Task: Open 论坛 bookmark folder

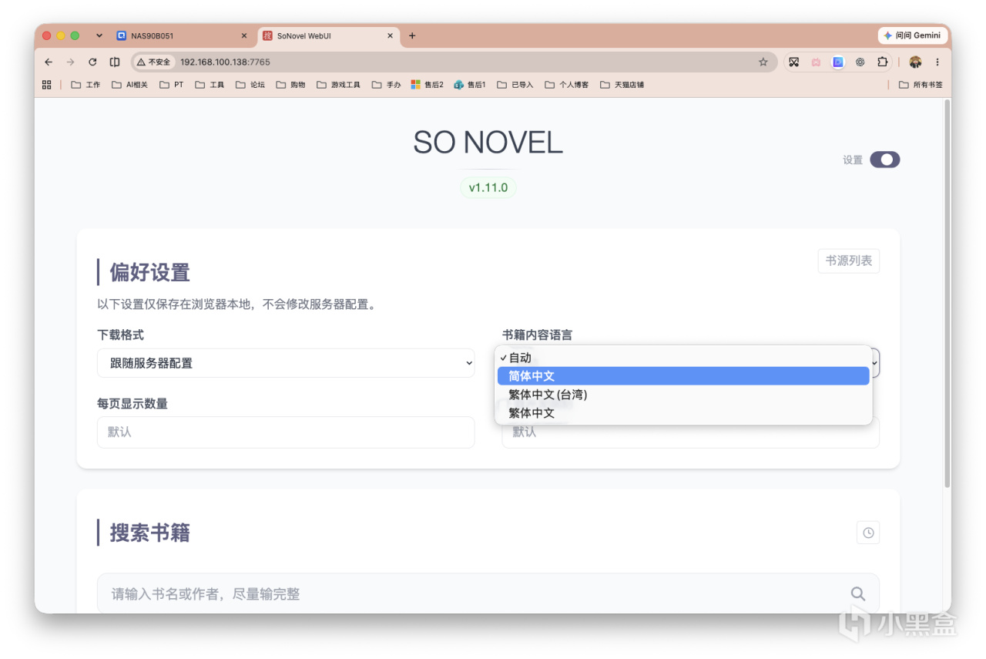Action: click(x=250, y=85)
